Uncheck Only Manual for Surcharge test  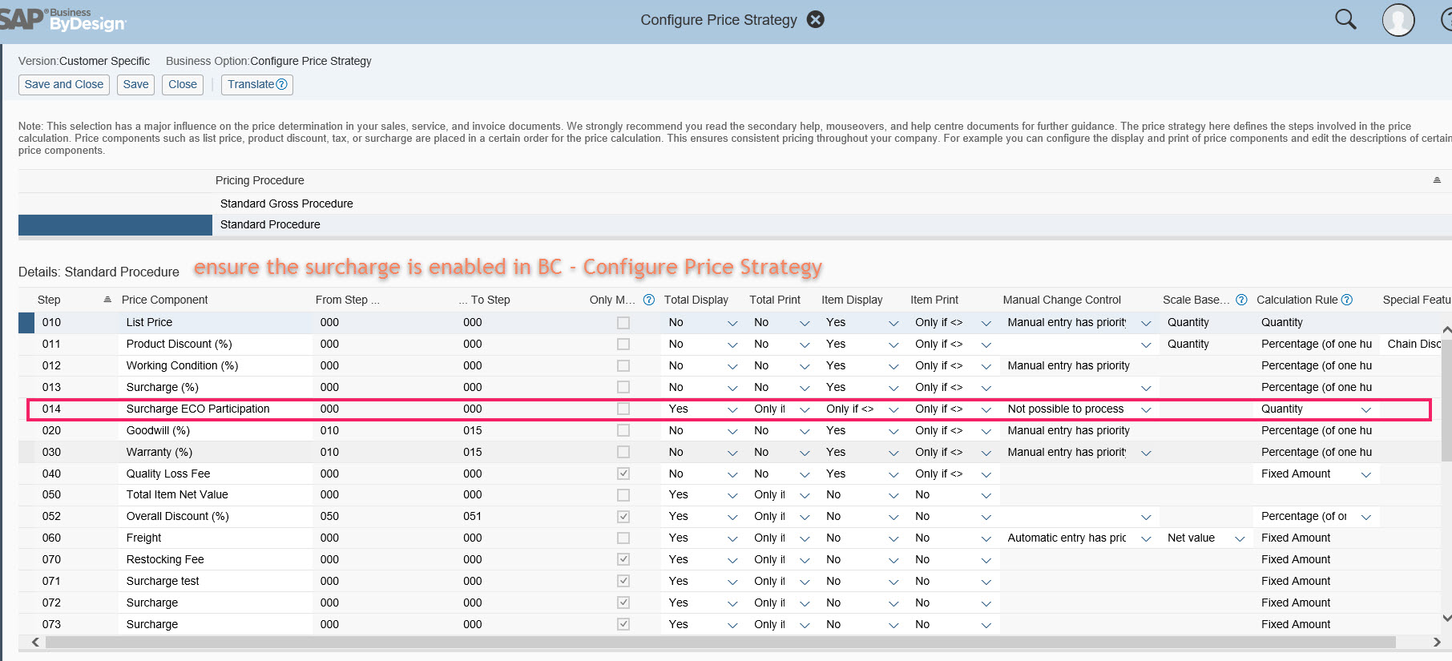623,582
